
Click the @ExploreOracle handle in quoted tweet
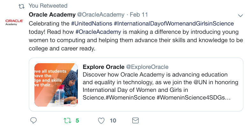tap(147, 67)
